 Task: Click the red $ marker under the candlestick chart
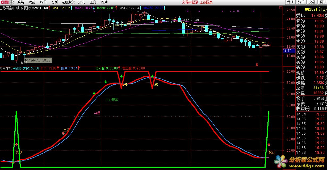click(257, 64)
